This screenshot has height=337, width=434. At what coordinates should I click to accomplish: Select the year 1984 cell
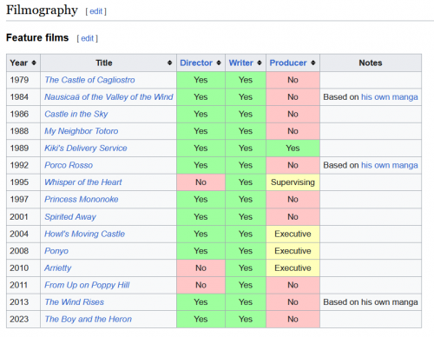coord(23,97)
